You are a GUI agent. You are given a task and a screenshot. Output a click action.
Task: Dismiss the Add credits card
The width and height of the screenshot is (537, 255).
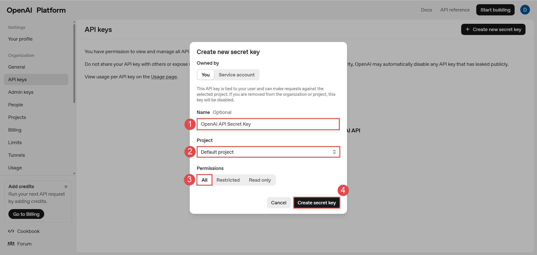(66, 187)
